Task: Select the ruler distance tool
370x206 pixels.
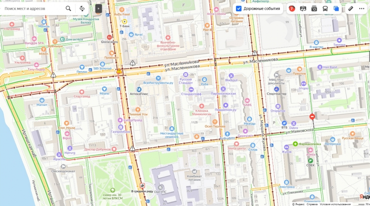Action: (351, 9)
